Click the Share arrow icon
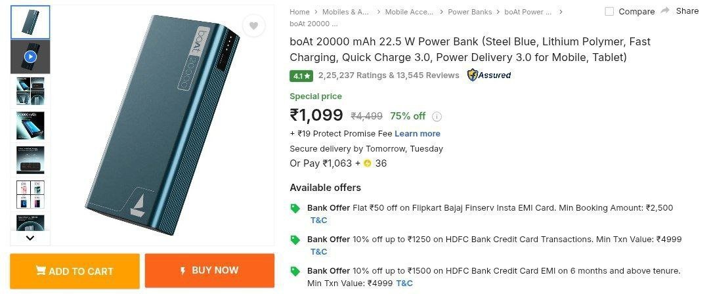The width and height of the screenshot is (709, 294). coord(665,10)
